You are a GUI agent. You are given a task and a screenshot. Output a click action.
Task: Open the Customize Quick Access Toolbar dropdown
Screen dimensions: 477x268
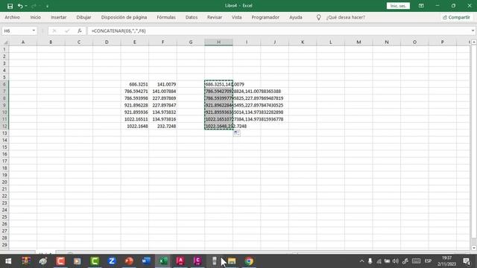pyautogui.click(x=47, y=6)
